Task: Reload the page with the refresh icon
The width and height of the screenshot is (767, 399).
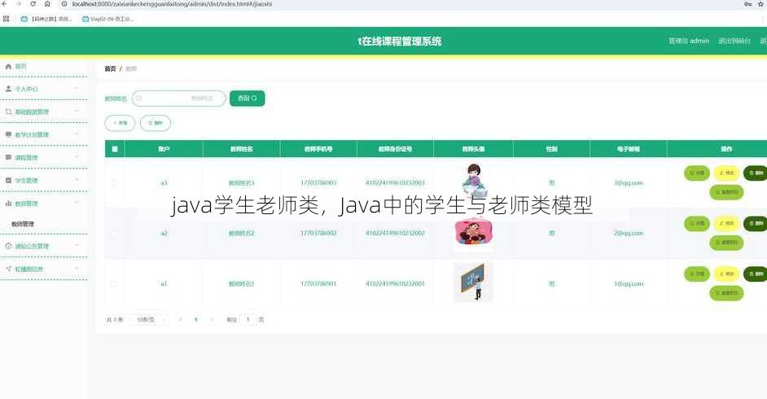Action: [x=33, y=4]
